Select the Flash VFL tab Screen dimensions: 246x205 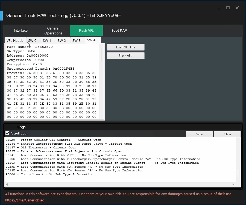click(x=86, y=31)
